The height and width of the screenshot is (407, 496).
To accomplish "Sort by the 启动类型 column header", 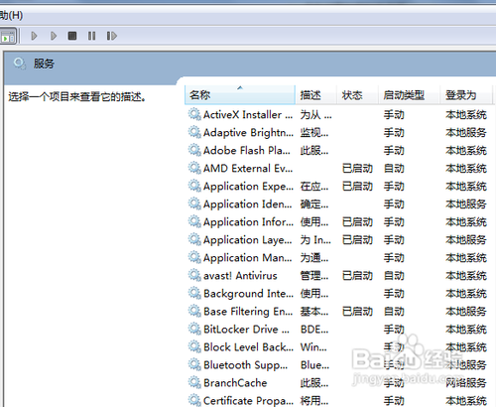I will [x=409, y=95].
